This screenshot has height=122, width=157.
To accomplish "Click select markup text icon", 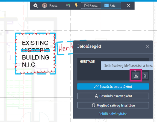I will click(136, 76).
